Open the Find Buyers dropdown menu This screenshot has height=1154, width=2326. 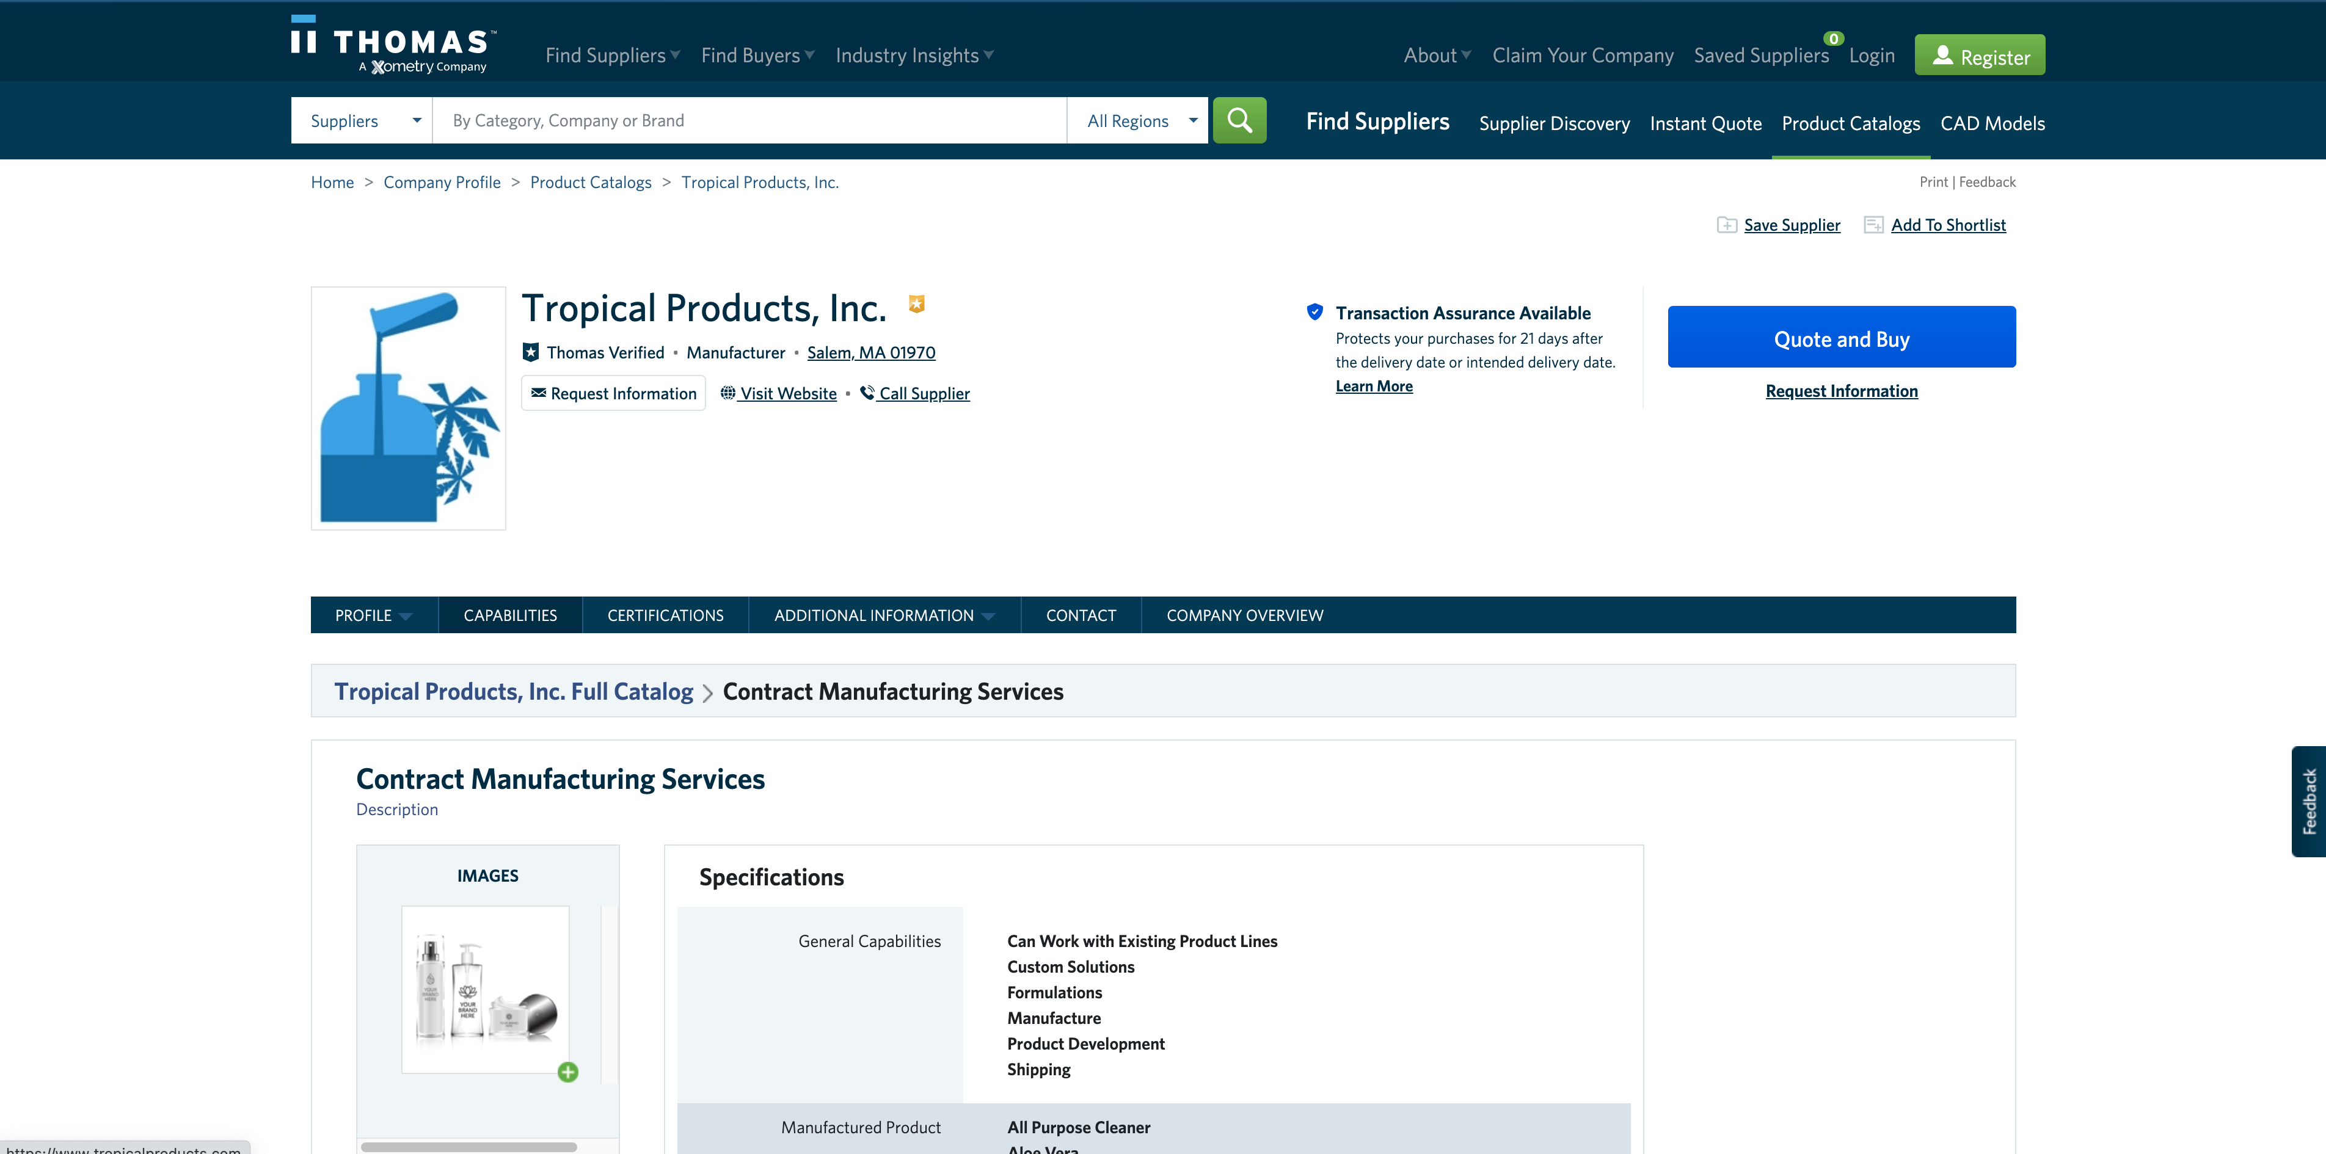tap(757, 55)
